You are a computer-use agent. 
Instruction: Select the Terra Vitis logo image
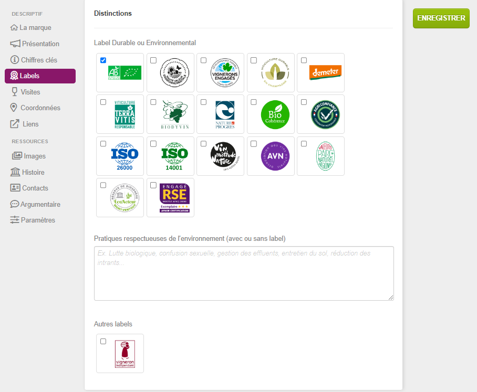click(125, 114)
